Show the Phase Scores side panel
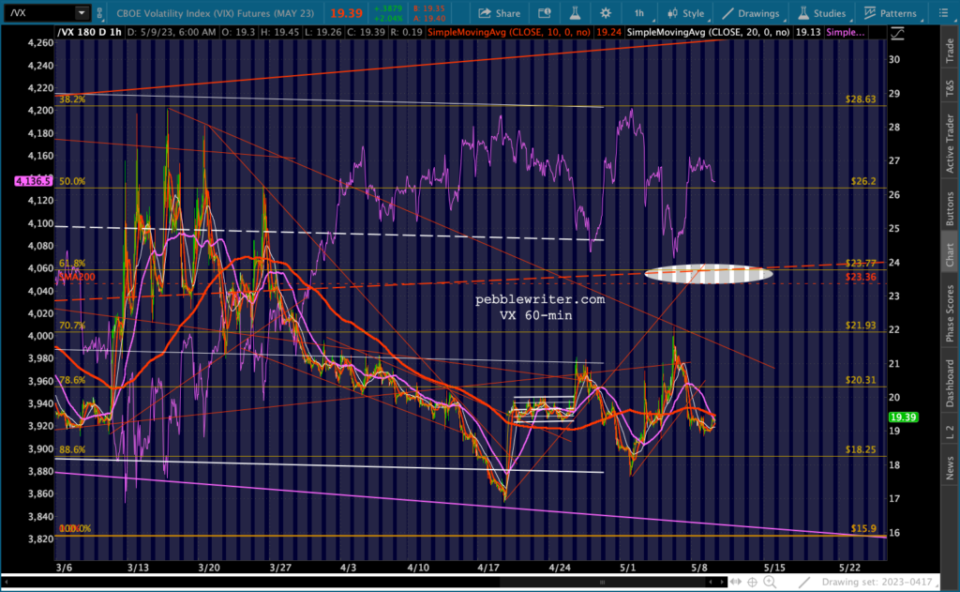 pos(950,314)
